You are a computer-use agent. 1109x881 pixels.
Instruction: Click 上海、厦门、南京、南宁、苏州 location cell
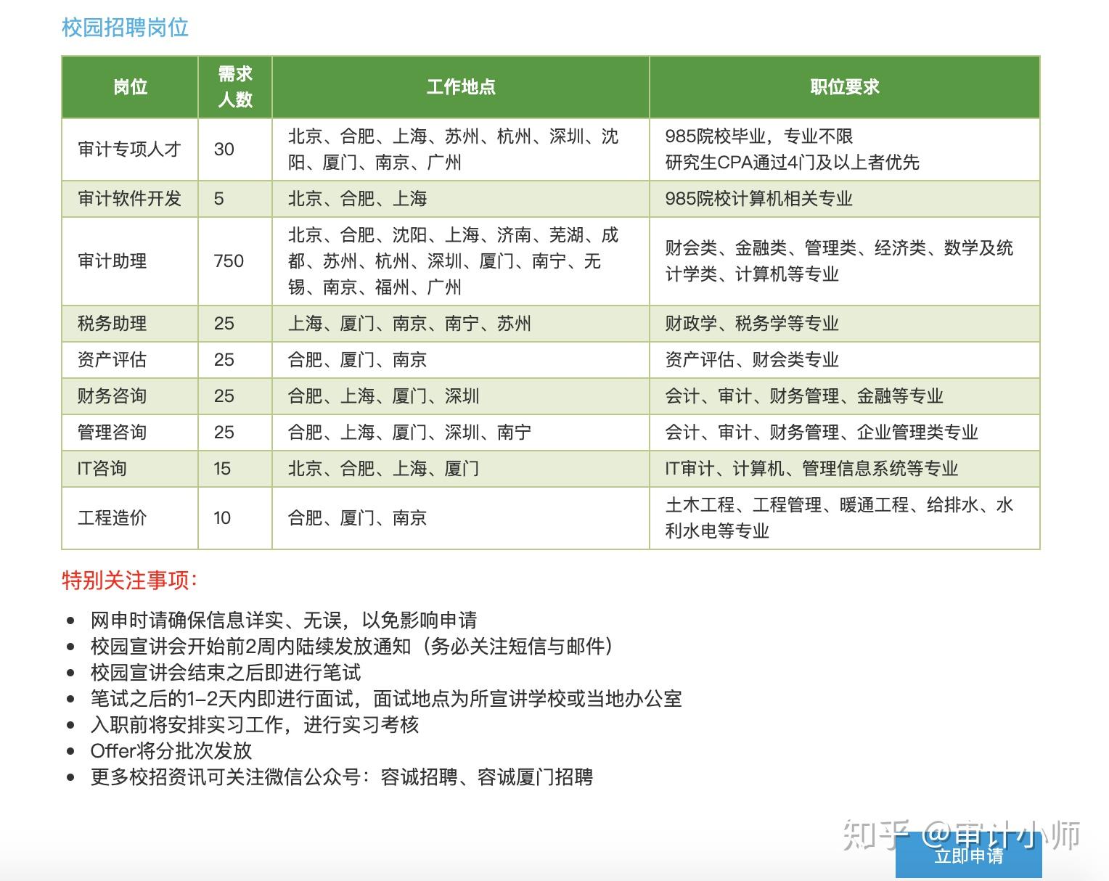click(461, 324)
